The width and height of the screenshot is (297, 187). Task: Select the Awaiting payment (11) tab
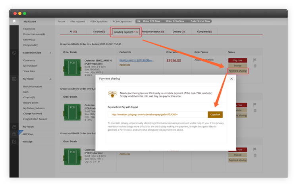[126, 32]
